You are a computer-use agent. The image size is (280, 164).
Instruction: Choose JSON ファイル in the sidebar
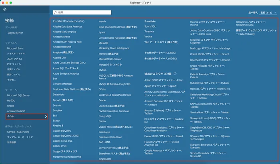(x=15, y=59)
